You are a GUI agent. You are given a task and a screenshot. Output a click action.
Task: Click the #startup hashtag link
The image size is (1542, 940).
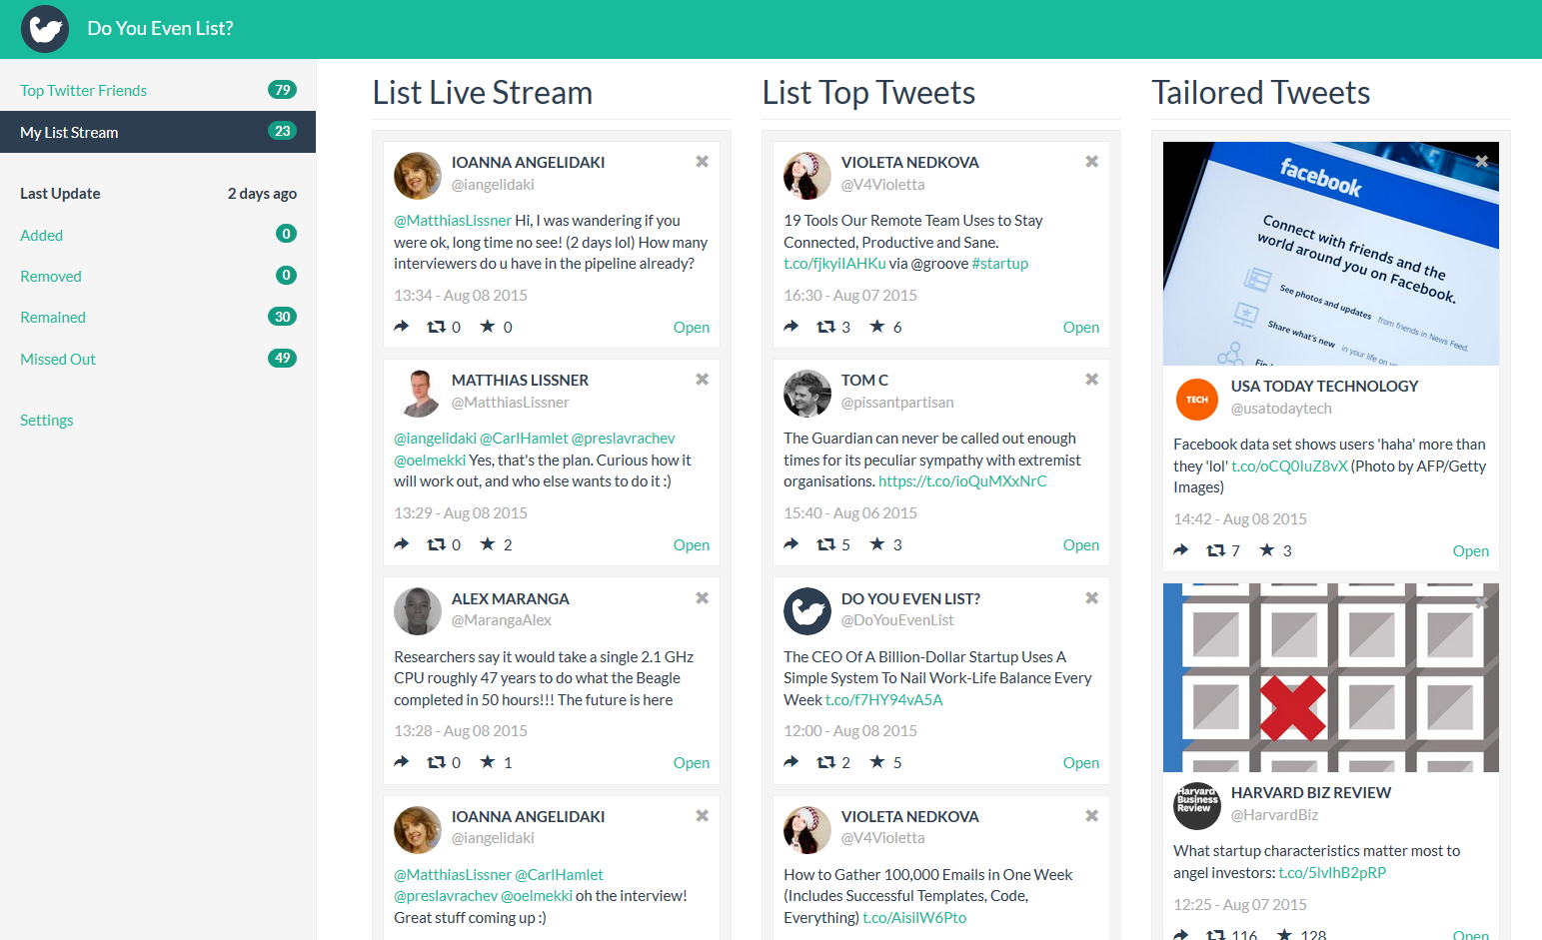1000,263
